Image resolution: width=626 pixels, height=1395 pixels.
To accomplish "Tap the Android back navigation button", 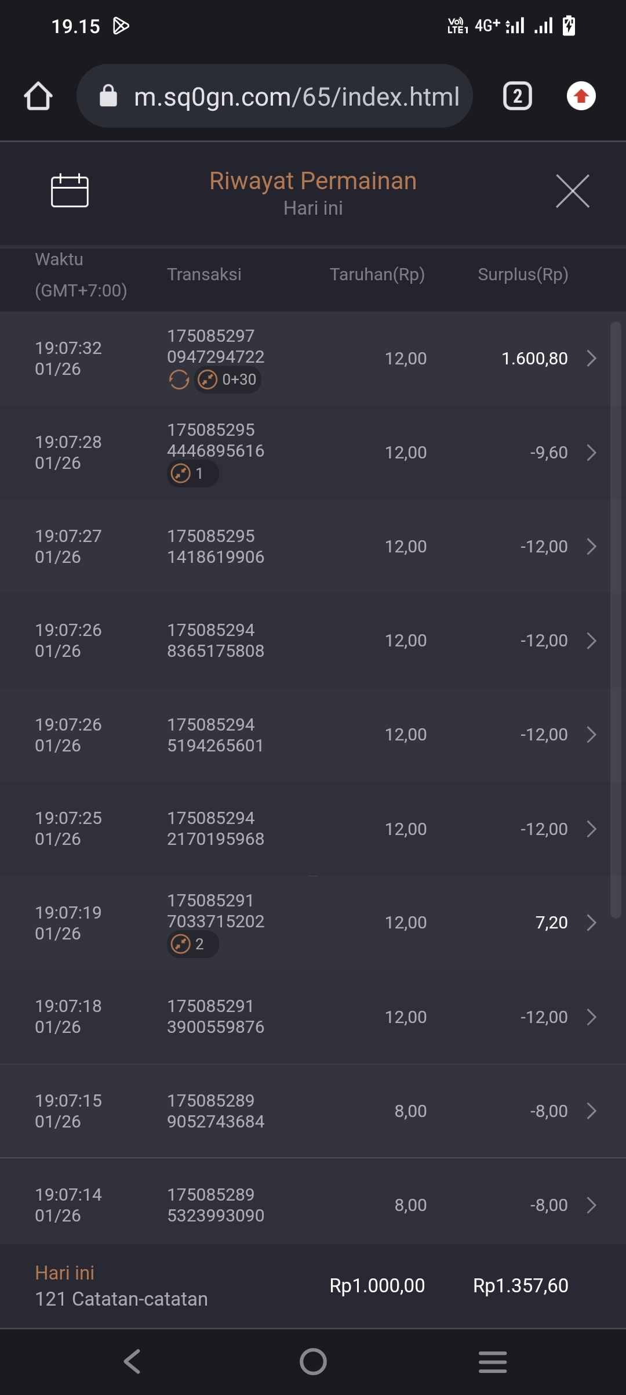I will coord(132,1361).
